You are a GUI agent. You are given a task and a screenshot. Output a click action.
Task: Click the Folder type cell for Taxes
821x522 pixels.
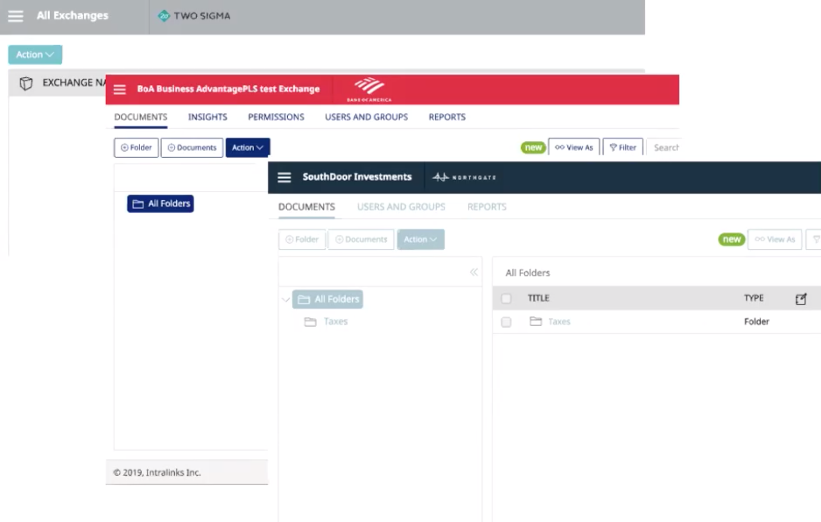coord(757,322)
